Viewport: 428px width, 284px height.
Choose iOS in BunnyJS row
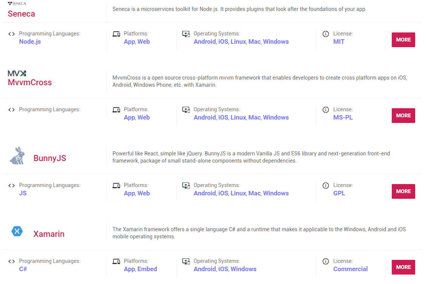[223, 193]
